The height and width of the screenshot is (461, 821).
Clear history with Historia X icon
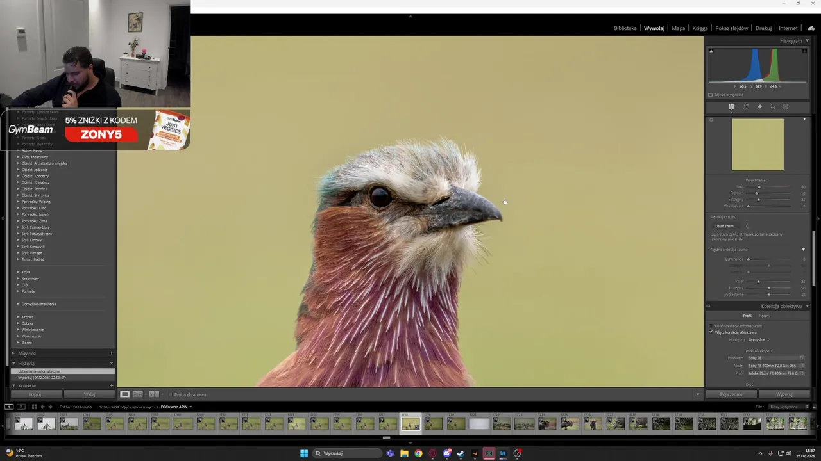point(111,363)
